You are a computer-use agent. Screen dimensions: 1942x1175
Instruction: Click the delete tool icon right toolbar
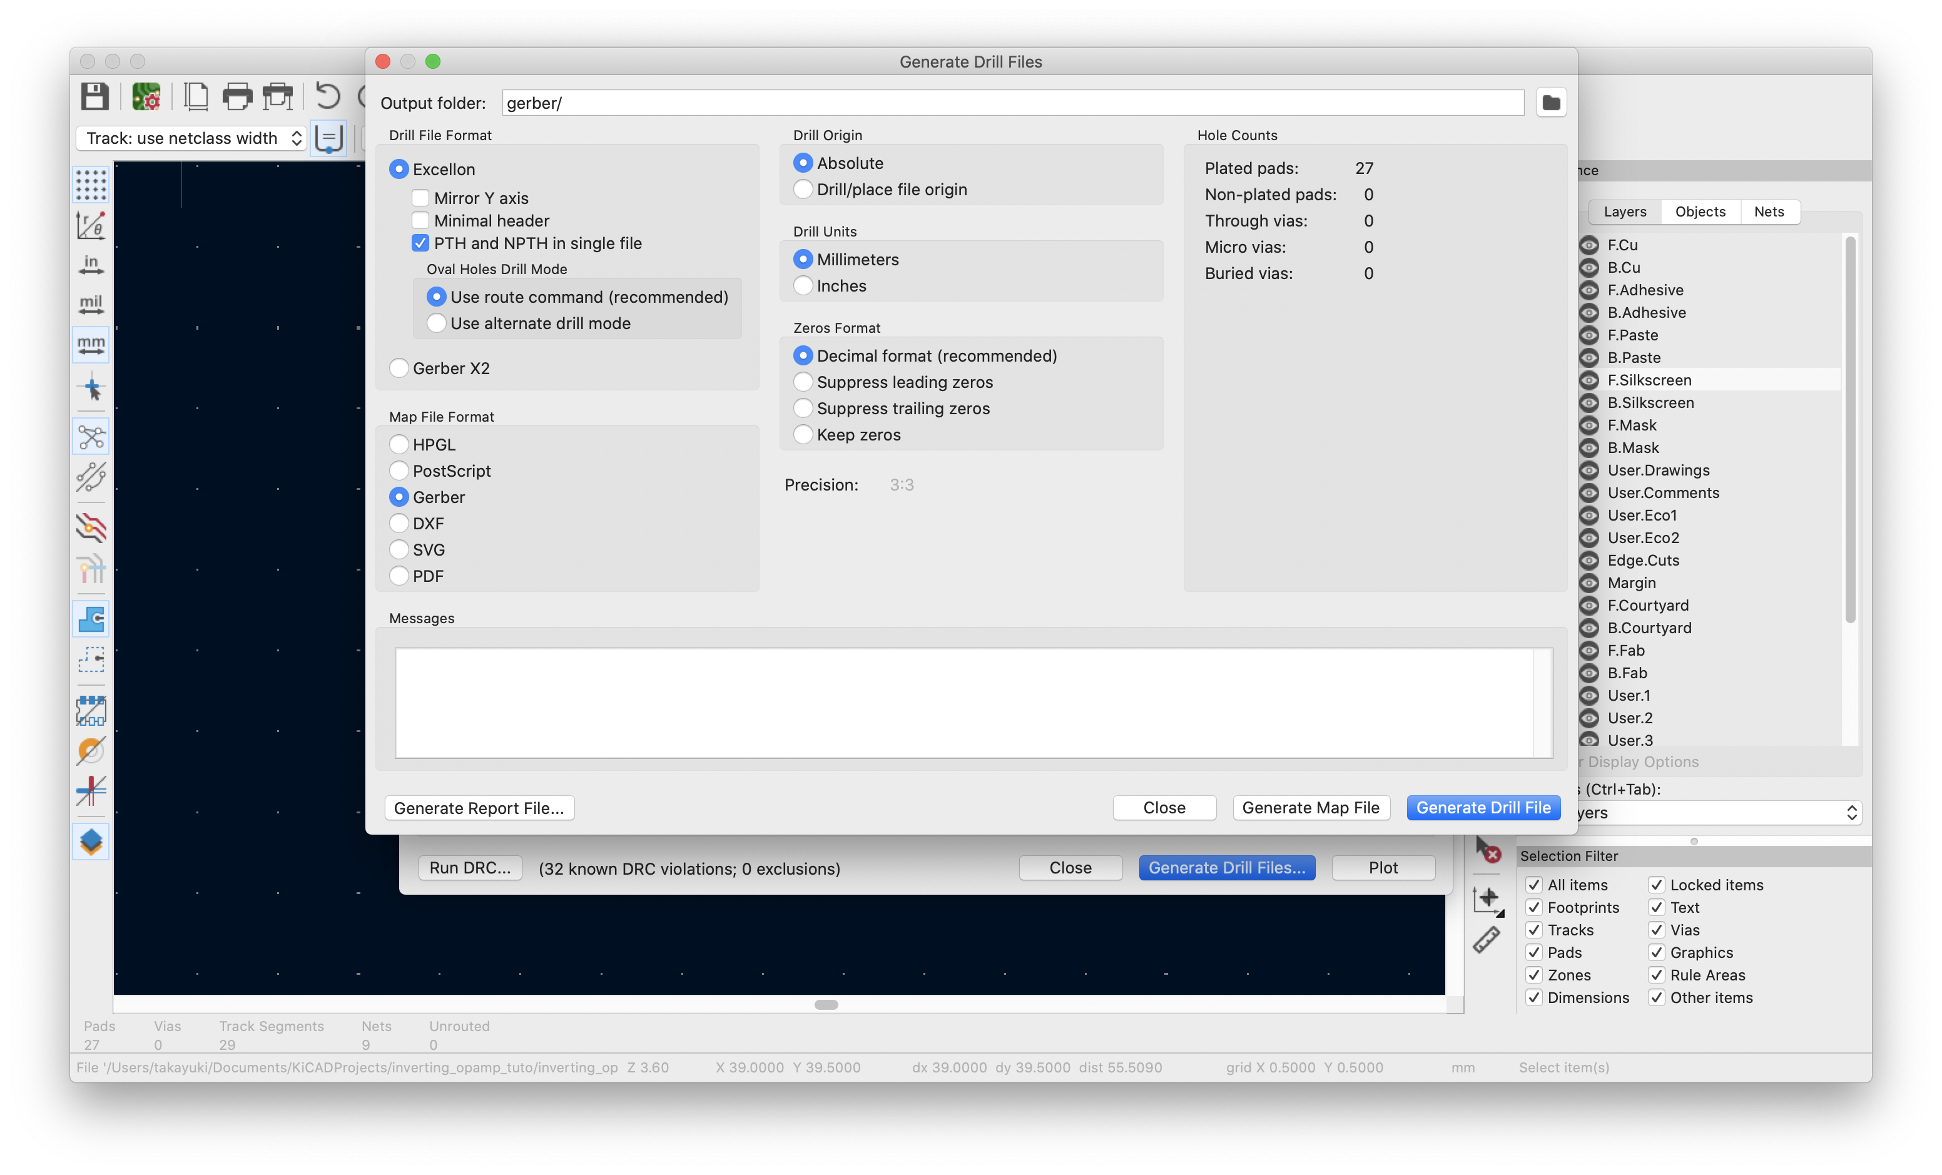pyautogui.click(x=1487, y=850)
